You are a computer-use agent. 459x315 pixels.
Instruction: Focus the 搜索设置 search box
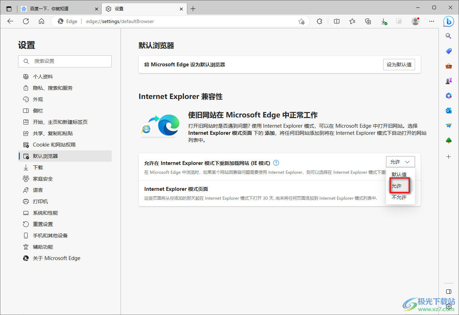point(65,61)
